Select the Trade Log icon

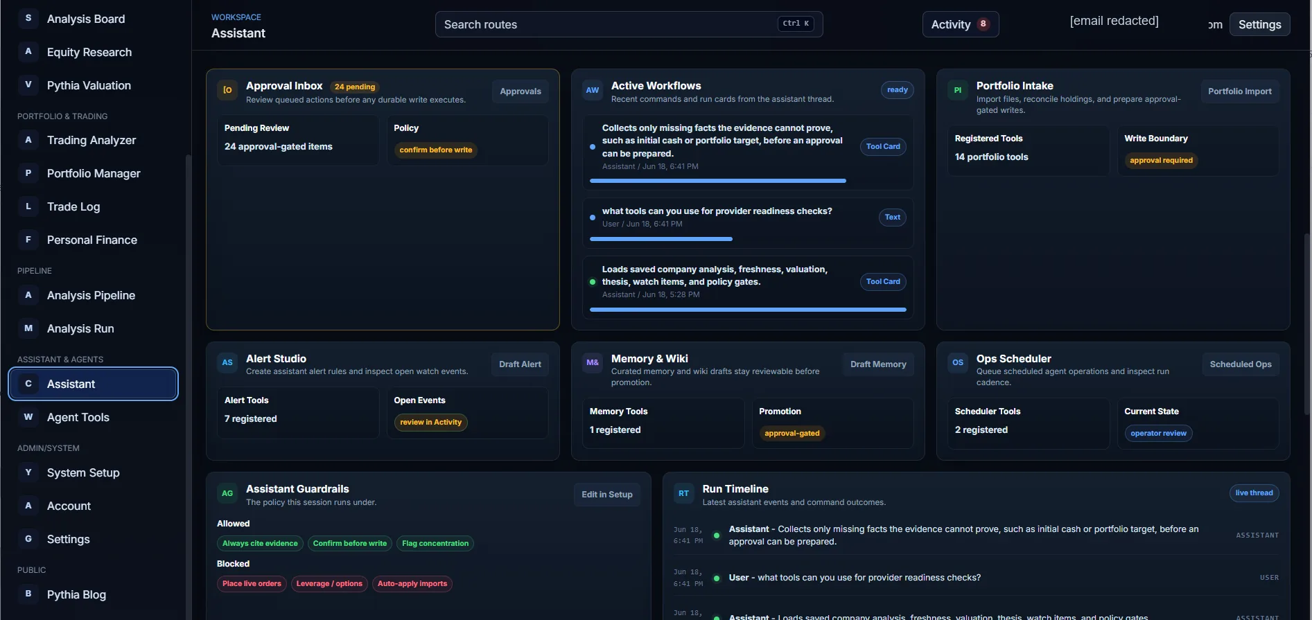(28, 206)
